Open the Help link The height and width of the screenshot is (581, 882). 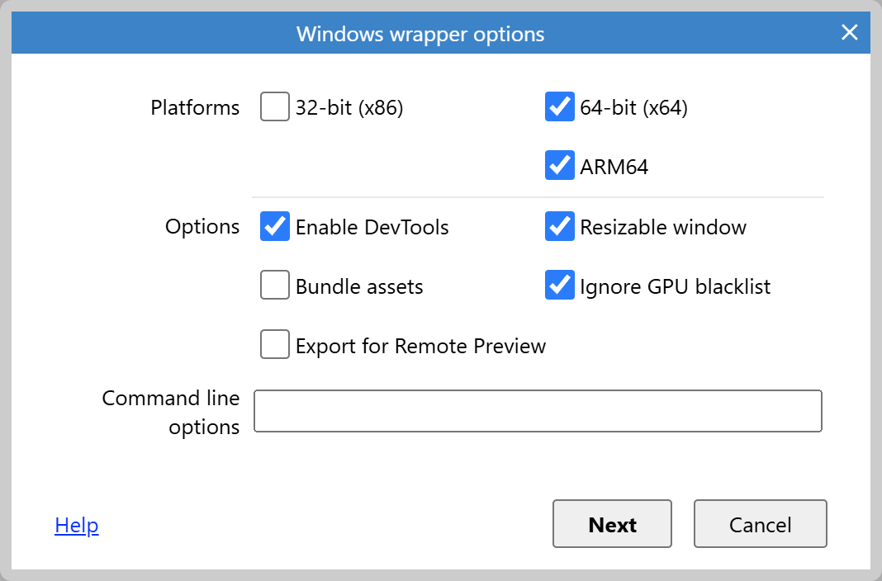point(76,525)
